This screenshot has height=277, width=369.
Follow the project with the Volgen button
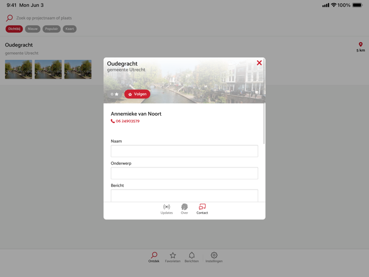137,94
